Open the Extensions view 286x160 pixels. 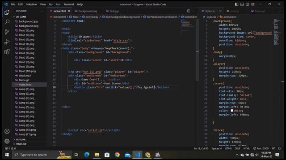tap(7, 52)
